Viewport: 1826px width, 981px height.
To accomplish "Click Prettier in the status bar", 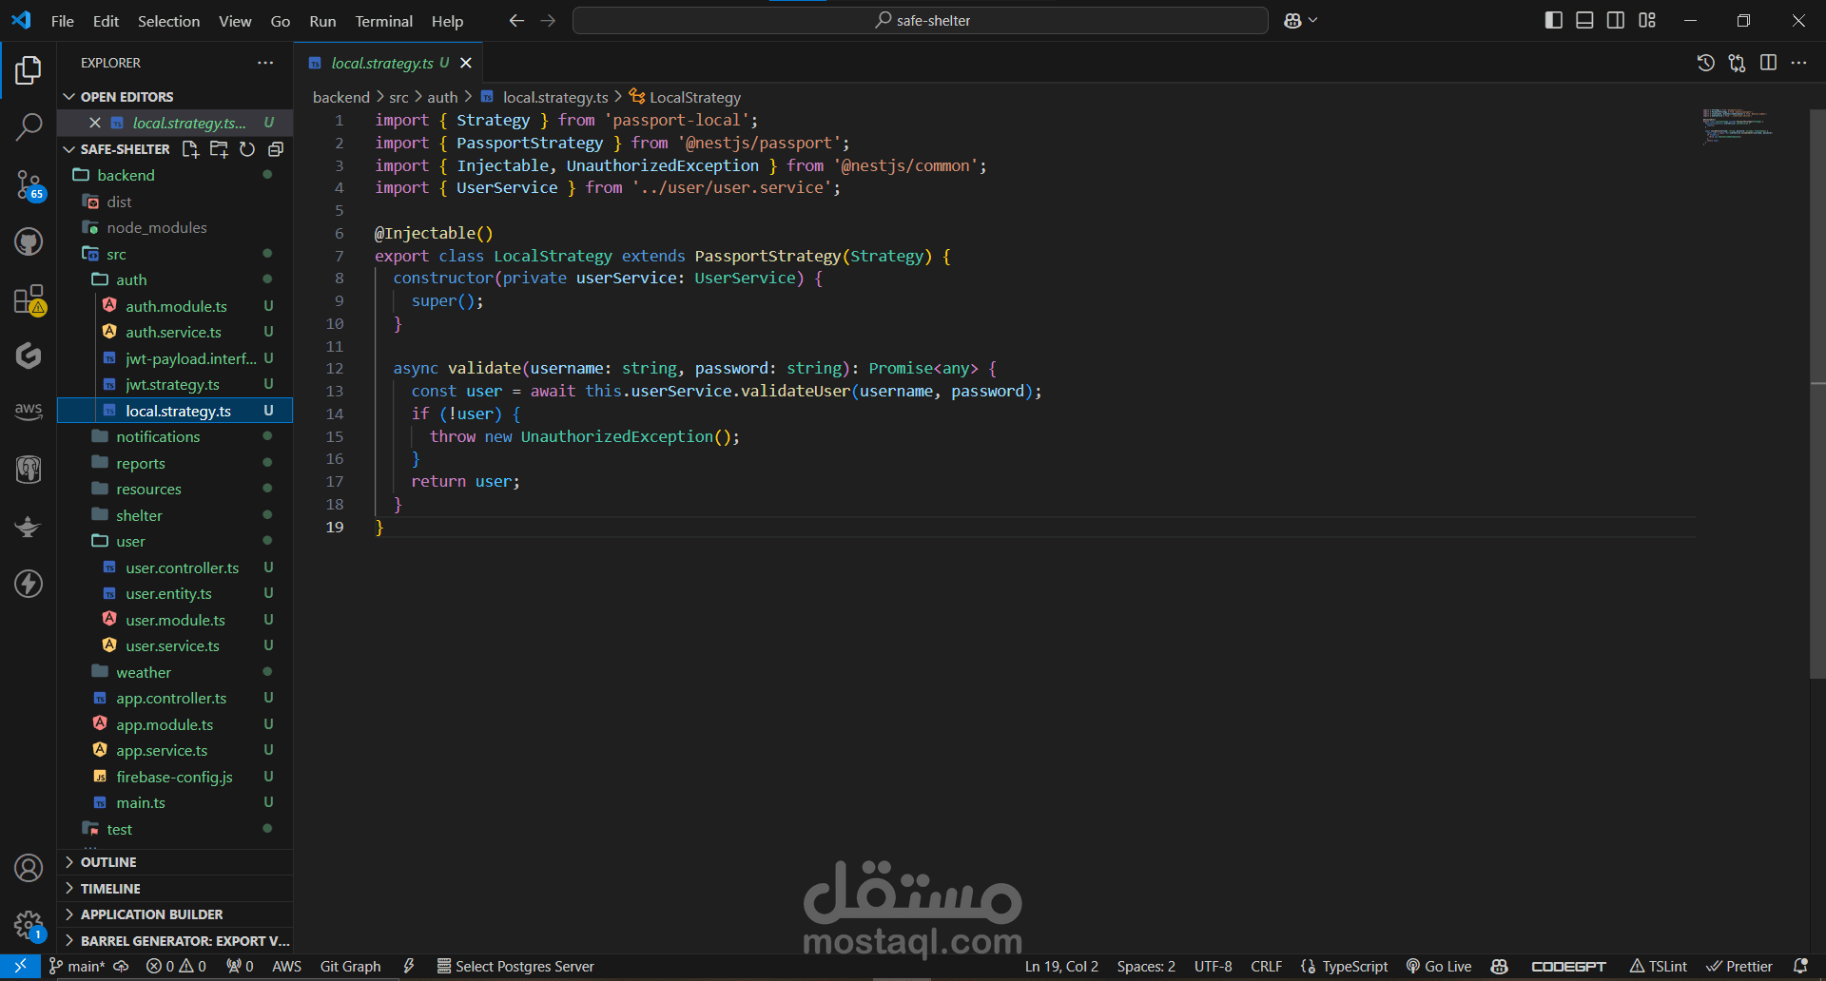I will pos(1739,966).
